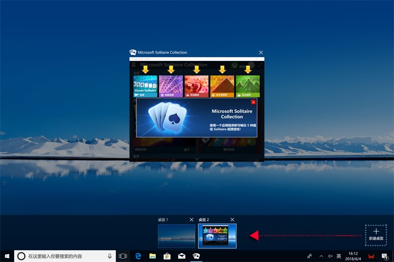Click the muted volume icon in tray
Screen dimensions: 394x262
(330, 256)
